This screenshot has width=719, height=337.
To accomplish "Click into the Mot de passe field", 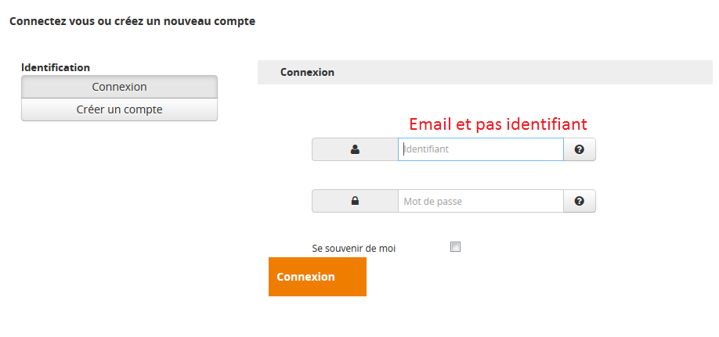I will click(x=480, y=201).
